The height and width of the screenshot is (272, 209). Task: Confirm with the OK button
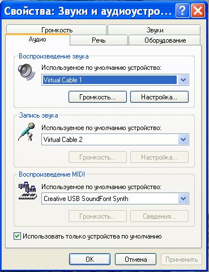(x=89, y=260)
